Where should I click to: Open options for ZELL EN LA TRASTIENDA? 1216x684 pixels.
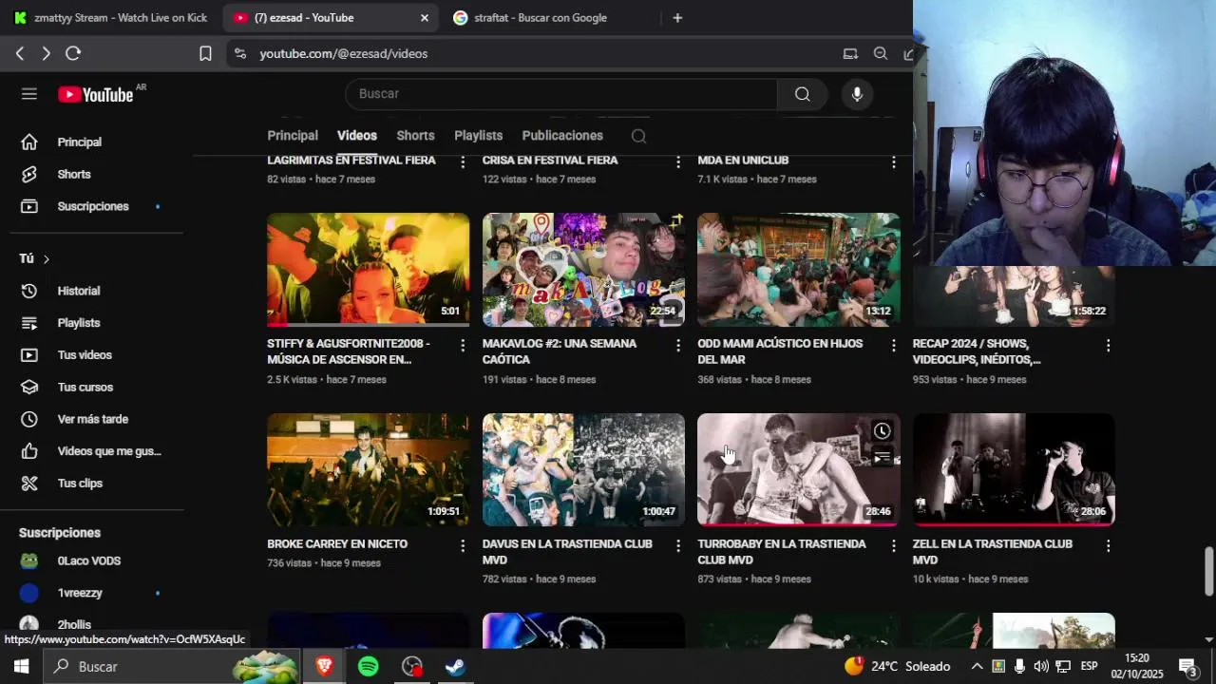(1108, 546)
